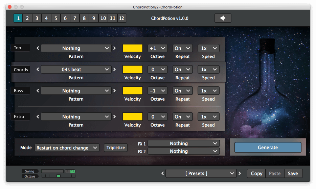Viewport: 316px width, 189px height.
Task: Switch to pattern slot 10
Action: [103, 18]
